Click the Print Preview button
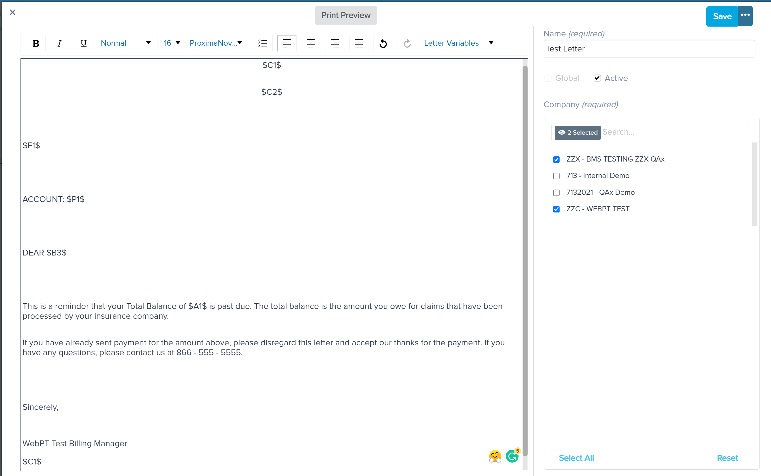This screenshot has width=771, height=476. [346, 15]
